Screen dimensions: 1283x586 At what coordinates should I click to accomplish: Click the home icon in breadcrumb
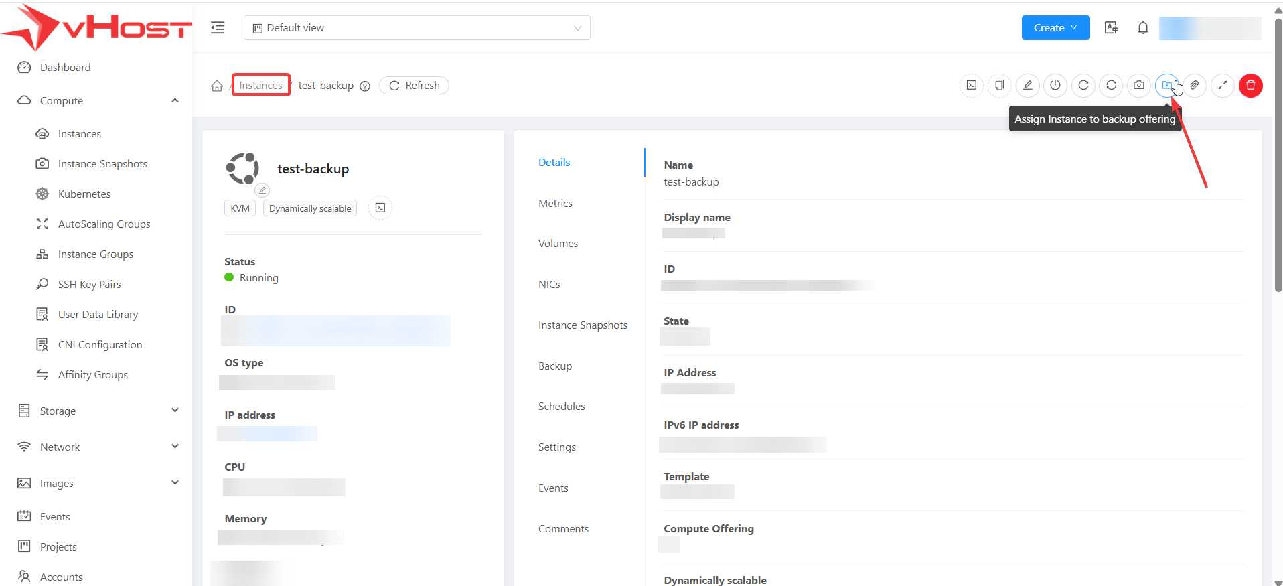(x=217, y=86)
